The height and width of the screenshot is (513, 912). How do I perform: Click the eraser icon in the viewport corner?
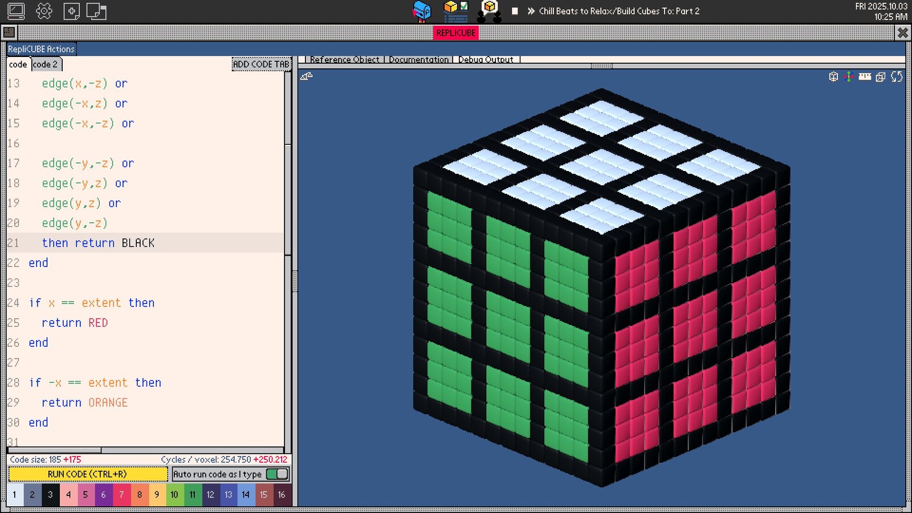(307, 76)
